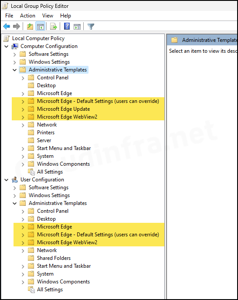This screenshot has height=300, width=238.
Task: Select Microsoft Edge Default Settings under Computer Configuration
Action: (98, 101)
